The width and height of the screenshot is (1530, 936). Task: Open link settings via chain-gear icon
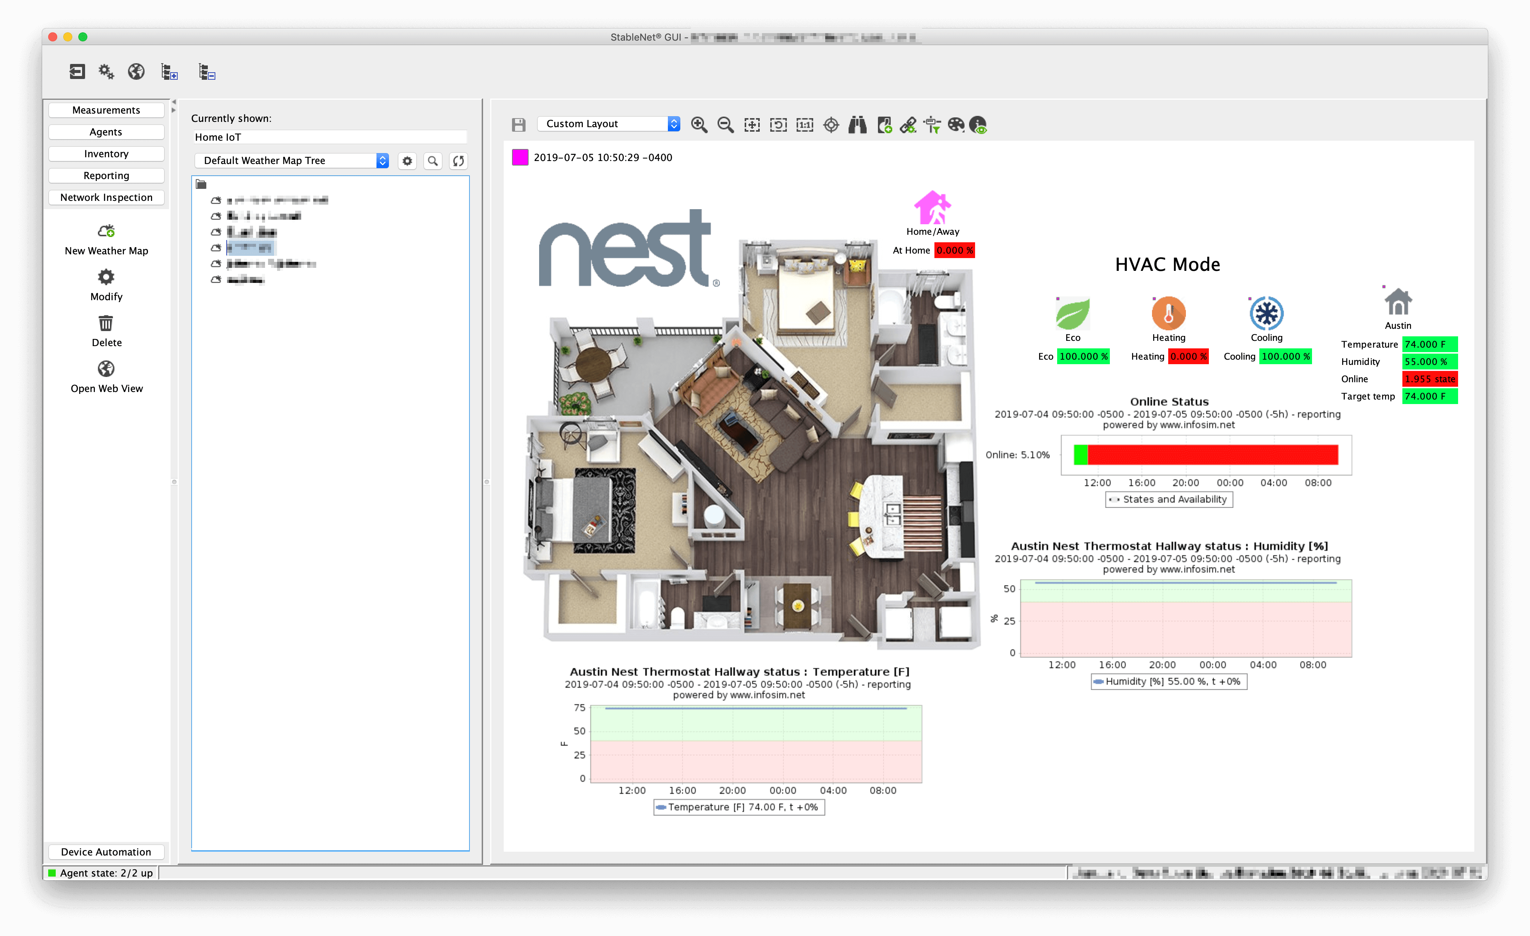pos(908,125)
